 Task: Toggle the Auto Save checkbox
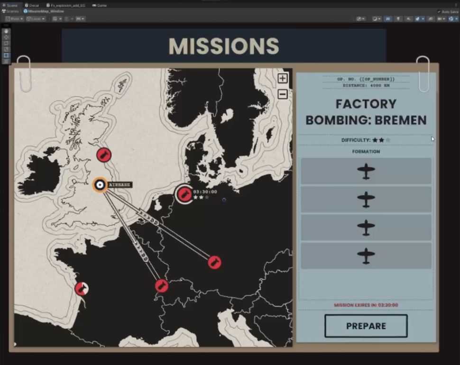(x=439, y=11)
